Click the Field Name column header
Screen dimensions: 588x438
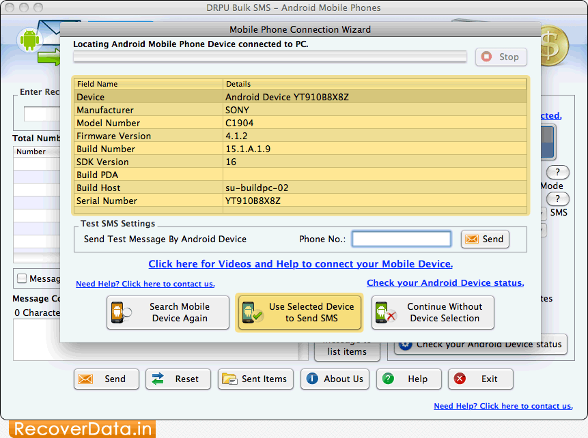click(x=148, y=84)
